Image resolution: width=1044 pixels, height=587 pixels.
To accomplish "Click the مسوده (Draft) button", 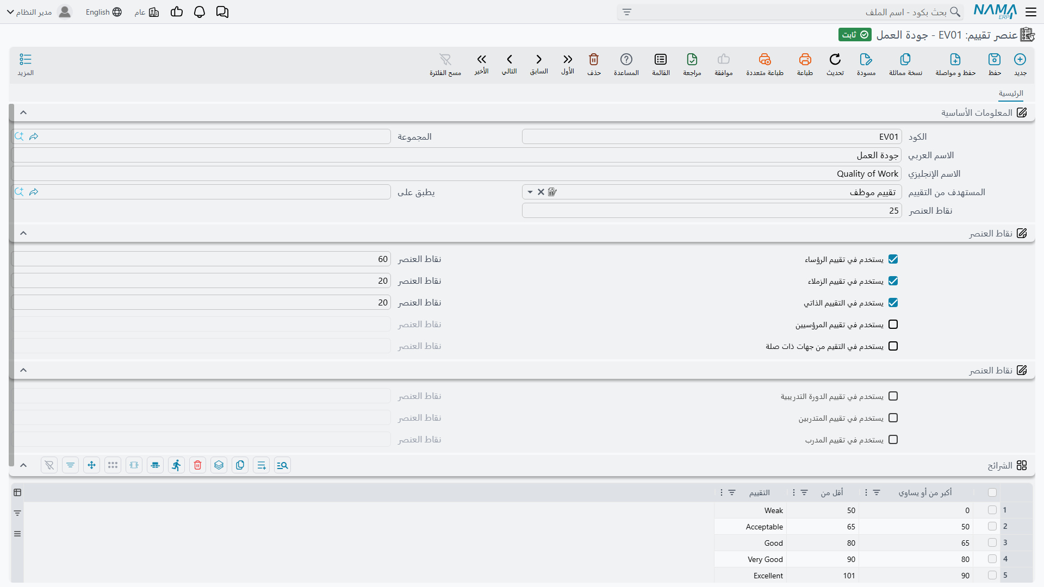I will click(x=866, y=64).
